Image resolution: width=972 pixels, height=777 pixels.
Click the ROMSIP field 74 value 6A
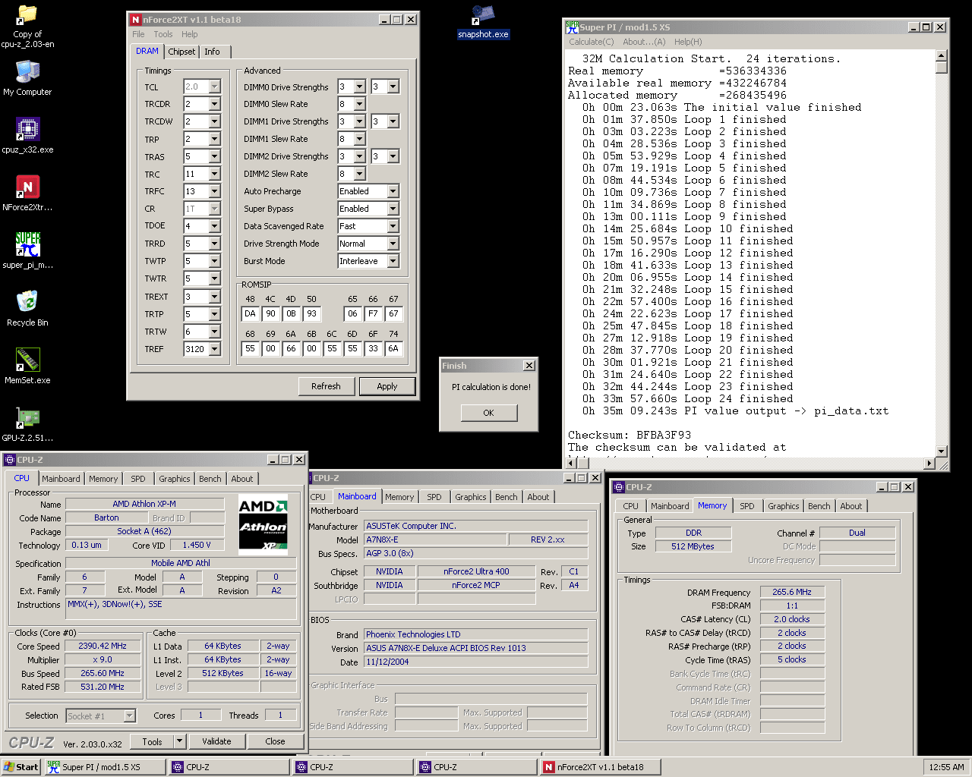point(393,348)
